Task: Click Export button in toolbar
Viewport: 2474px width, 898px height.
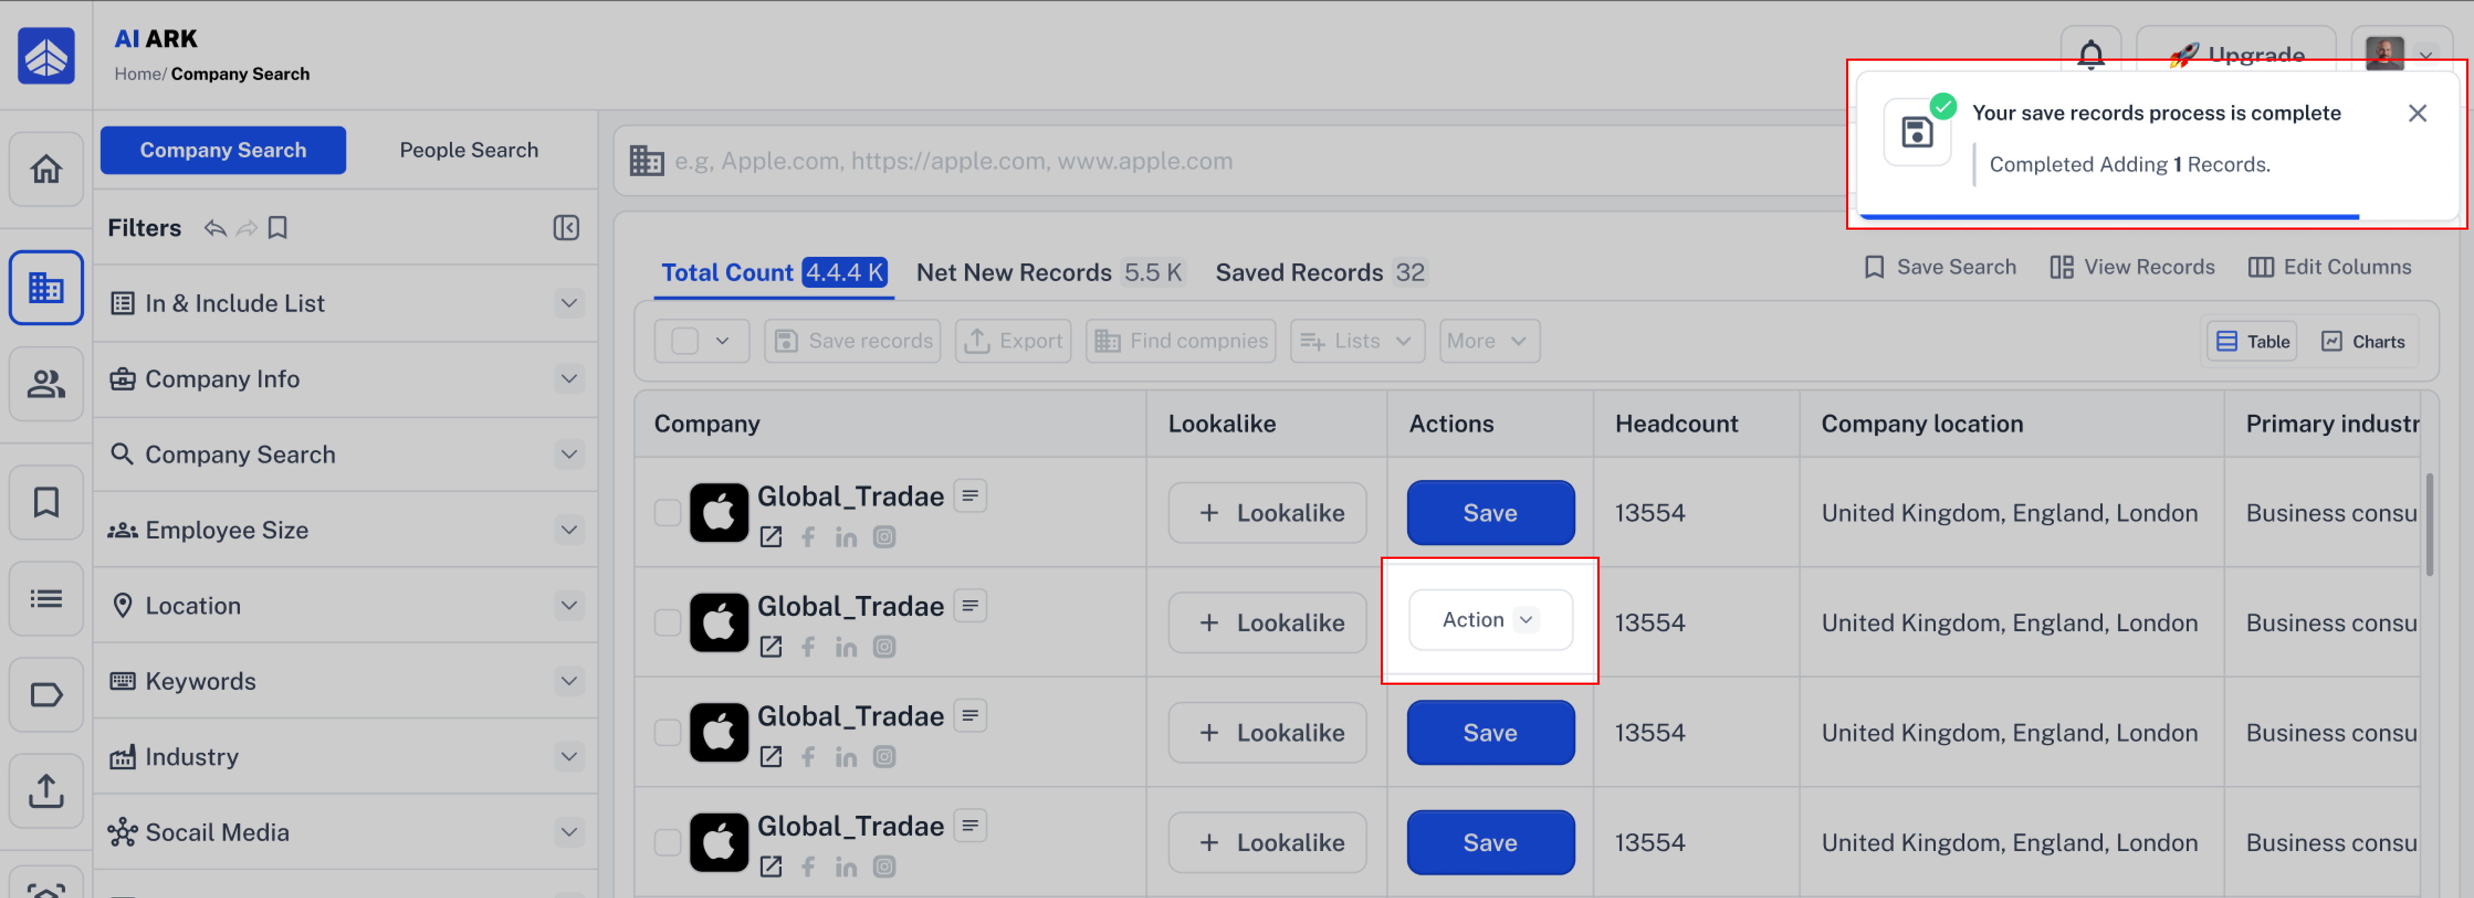Action: tap(1012, 341)
